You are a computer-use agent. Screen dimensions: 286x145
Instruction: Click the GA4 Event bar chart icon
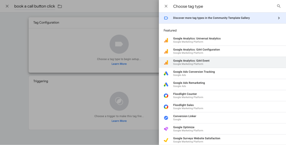pyautogui.click(x=166, y=62)
